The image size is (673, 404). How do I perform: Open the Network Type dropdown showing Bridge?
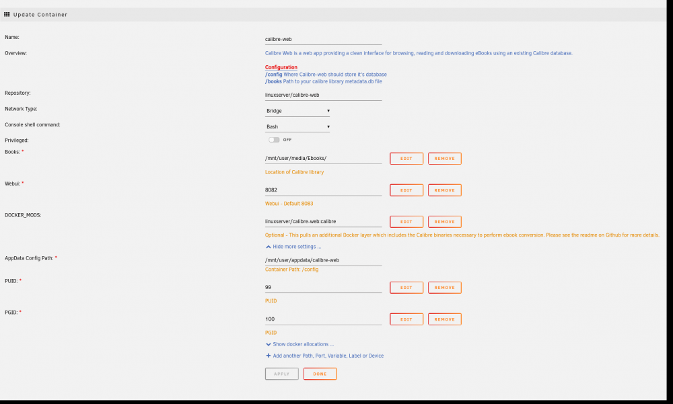pyautogui.click(x=297, y=111)
